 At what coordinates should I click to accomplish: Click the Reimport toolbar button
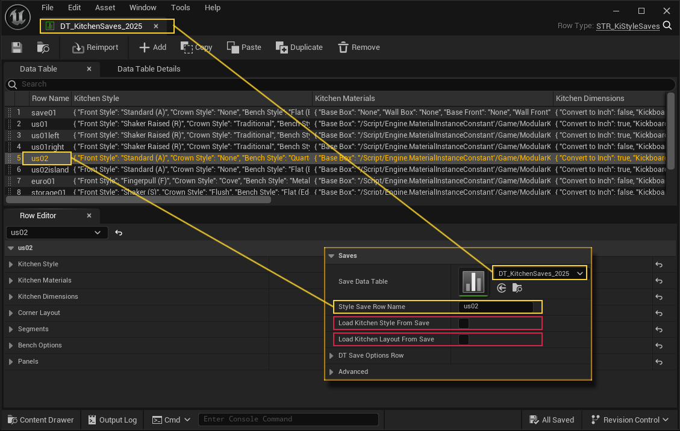[x=95, y=47]
